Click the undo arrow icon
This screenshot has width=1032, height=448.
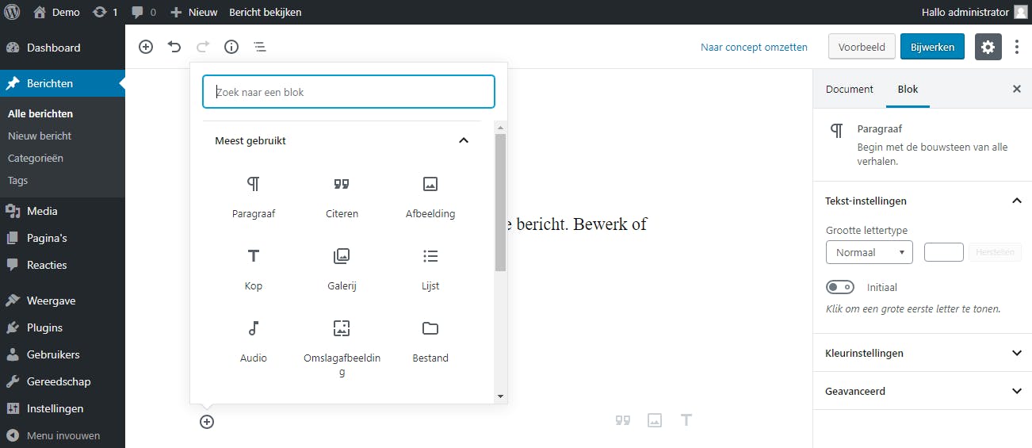[174, 47]
